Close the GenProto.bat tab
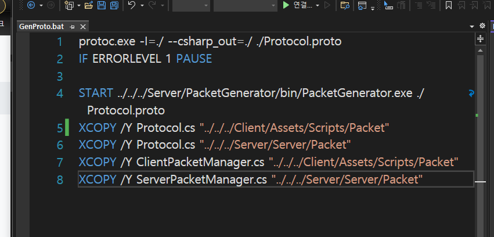Viewport: 494px width, 237px height. coord(83,27)
